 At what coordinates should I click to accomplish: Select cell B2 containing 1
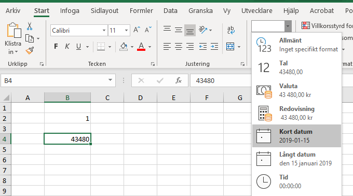pyautogui.click(x=67, y=118)
